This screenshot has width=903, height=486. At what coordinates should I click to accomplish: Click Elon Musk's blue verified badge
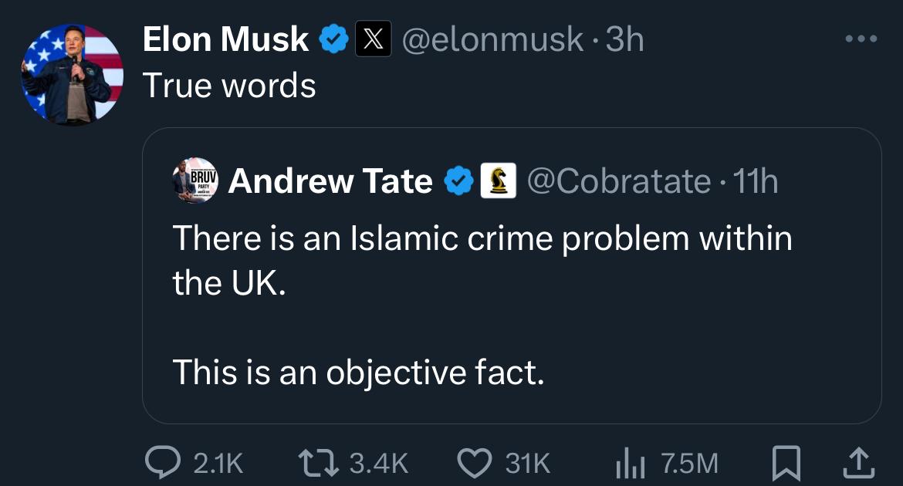click(x=334, y=39)
